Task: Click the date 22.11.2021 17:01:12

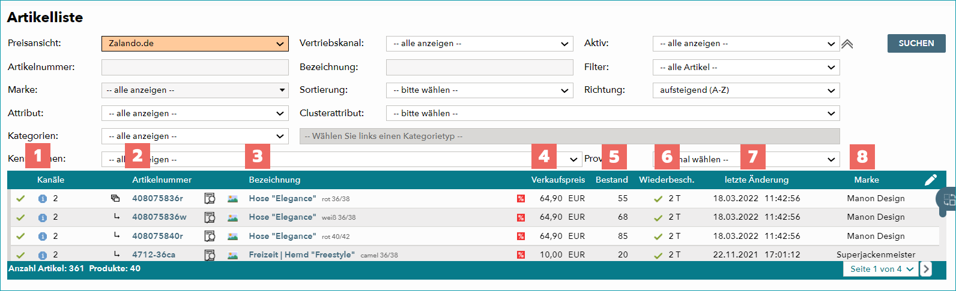Action: coord(757,254)
